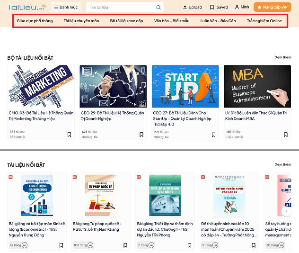
Task: Click the BỘ TÀI LIỆU NỔI BẬT heading
Action: (30, 58)
